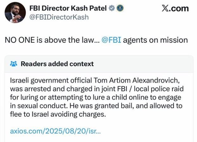Select the Readers added context heading

pyautogui.click(x=57, y=64)
